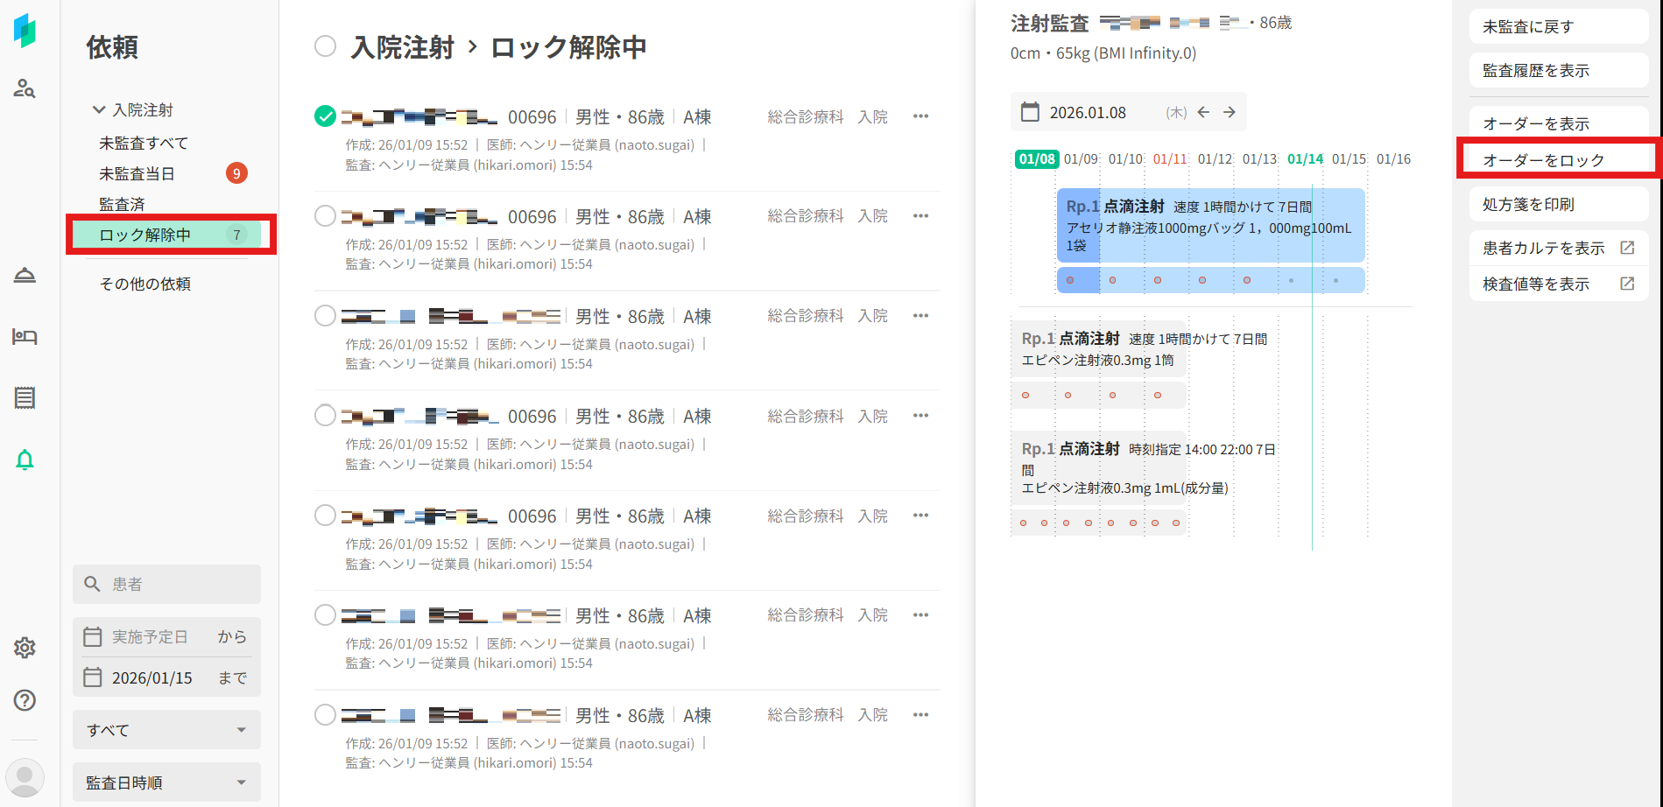
Task: Switch to the 01/11 date column
Action: 1170,159
